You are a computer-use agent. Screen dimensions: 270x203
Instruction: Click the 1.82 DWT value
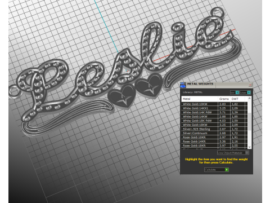coord(235,104)
